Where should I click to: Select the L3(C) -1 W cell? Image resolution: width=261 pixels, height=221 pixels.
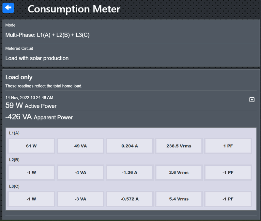[31, 199]
